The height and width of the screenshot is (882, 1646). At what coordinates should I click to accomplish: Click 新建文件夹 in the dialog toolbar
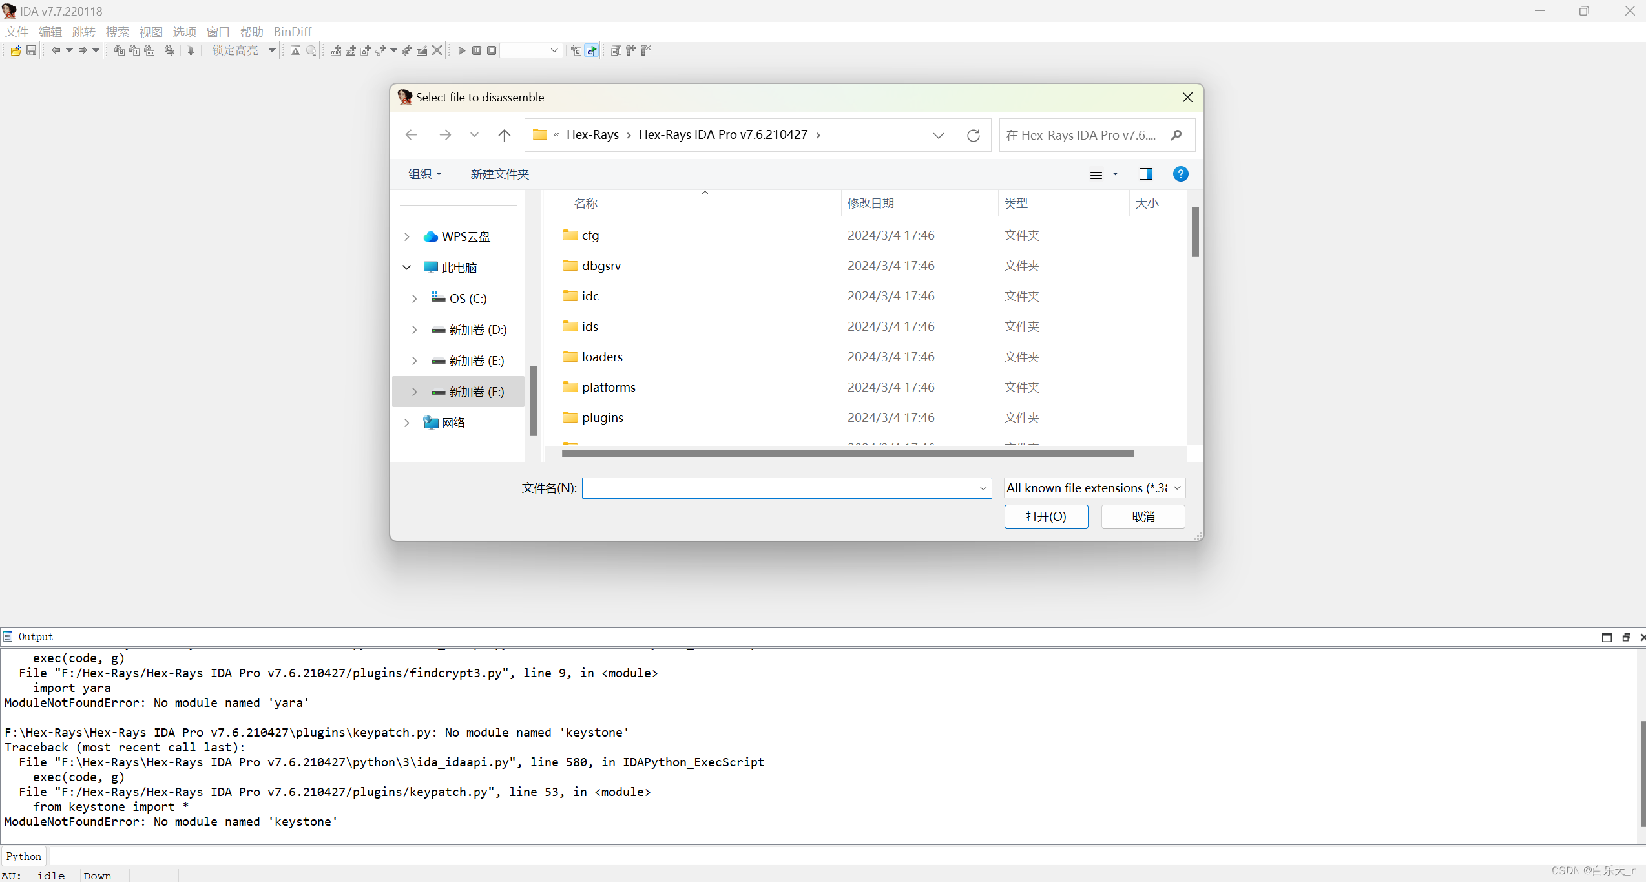click(499, 174)
